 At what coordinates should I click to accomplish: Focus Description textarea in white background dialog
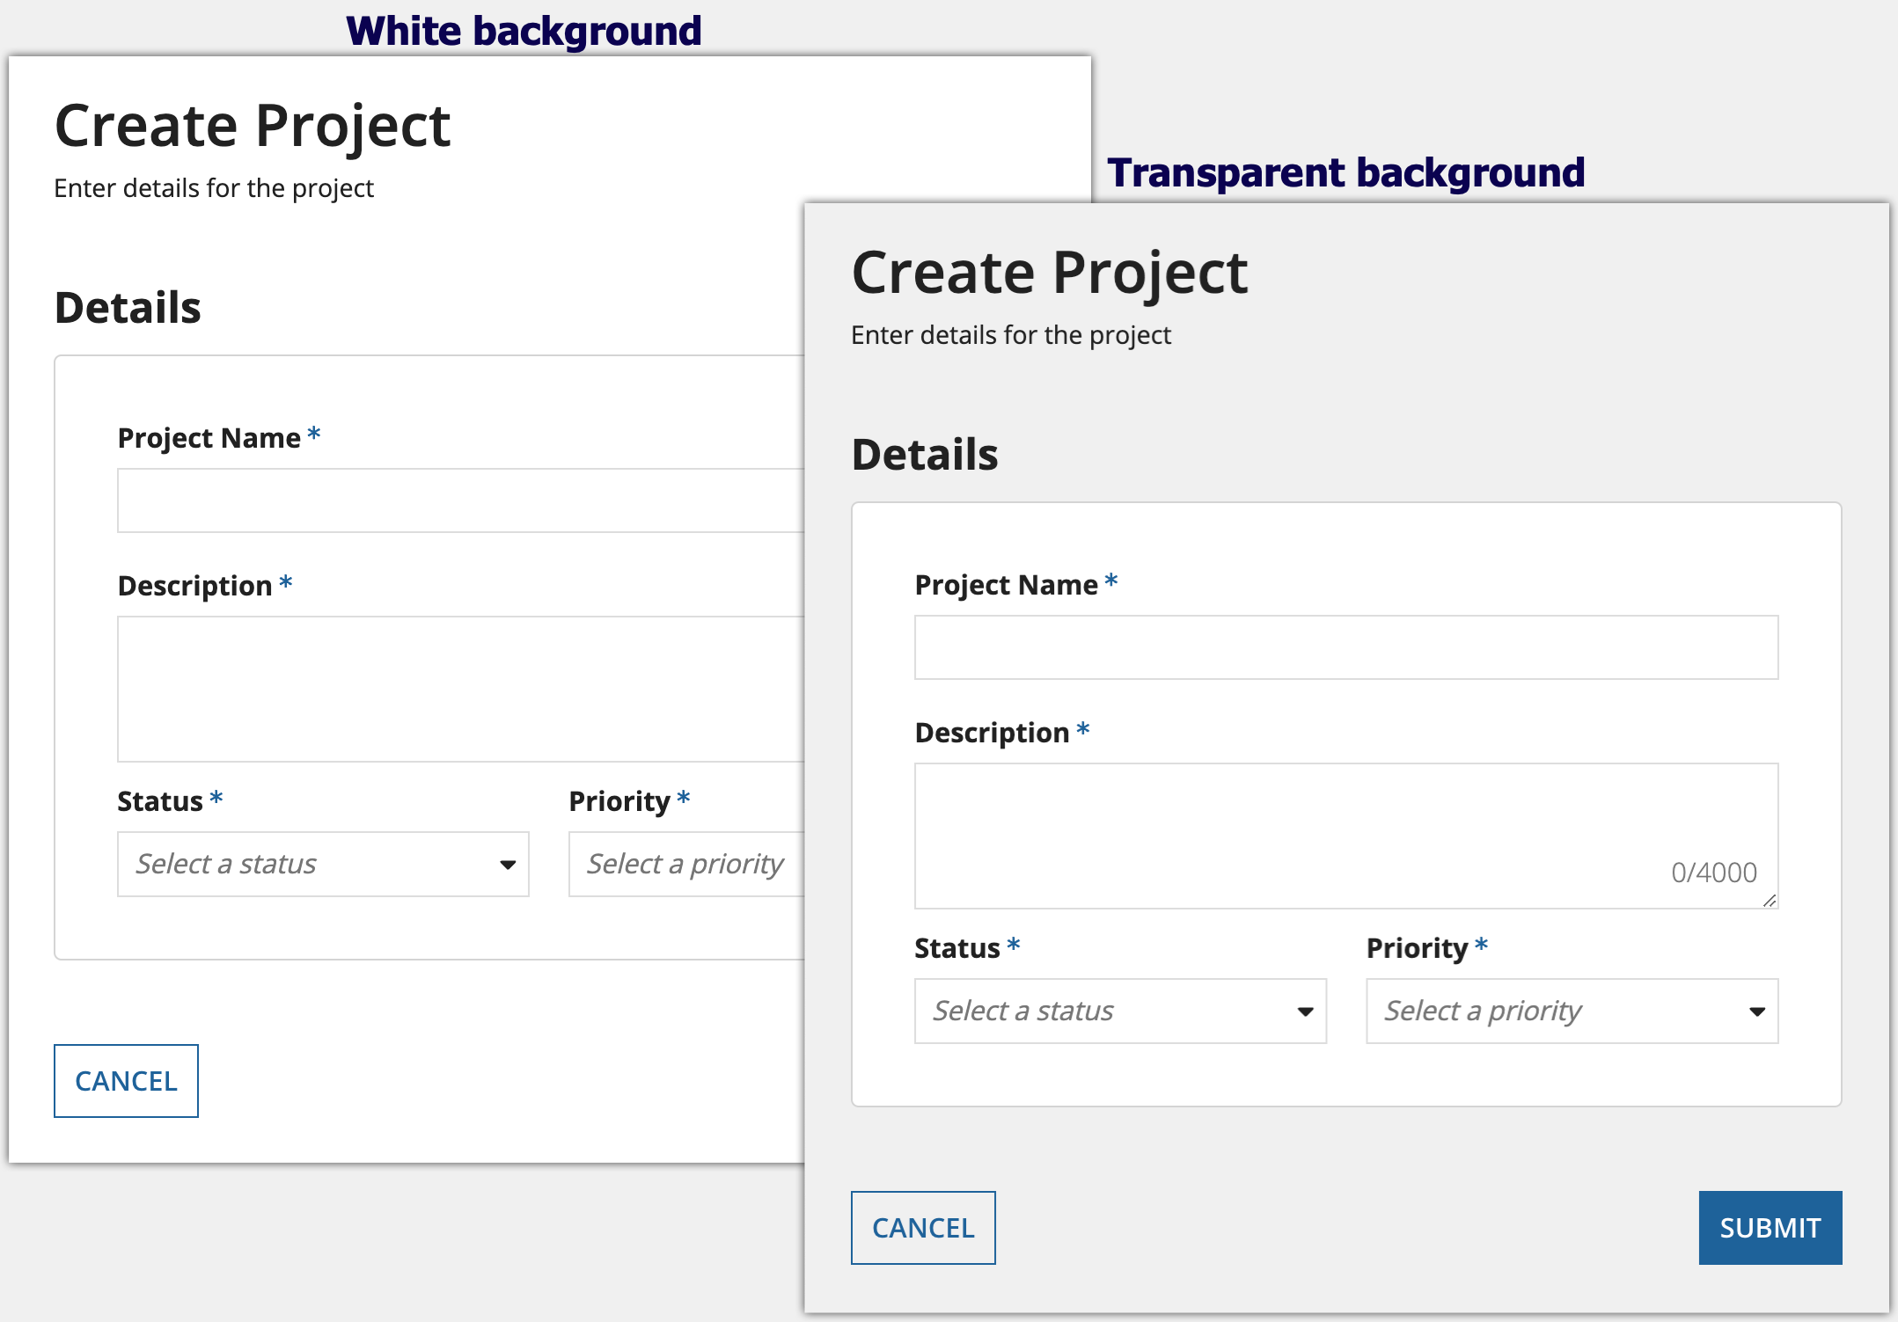pyautogui.click(x=461, y=689)
